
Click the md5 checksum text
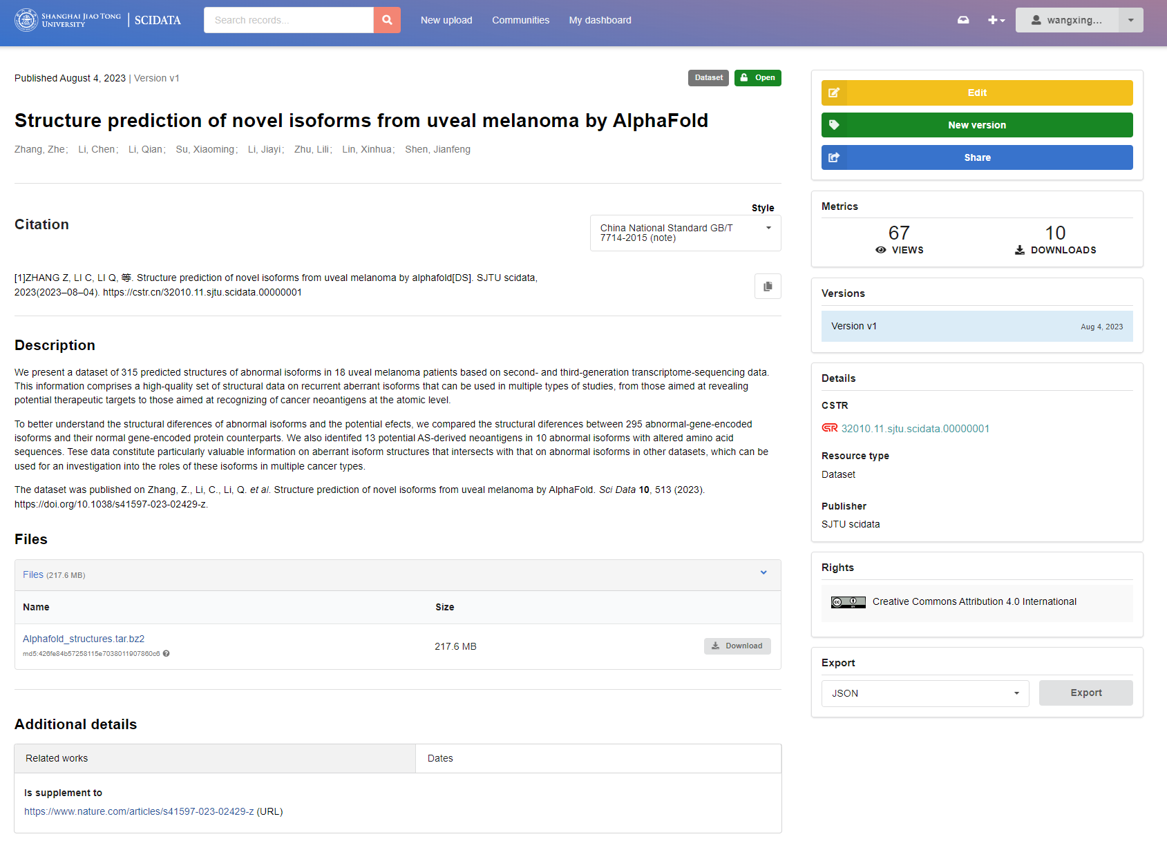91,654
